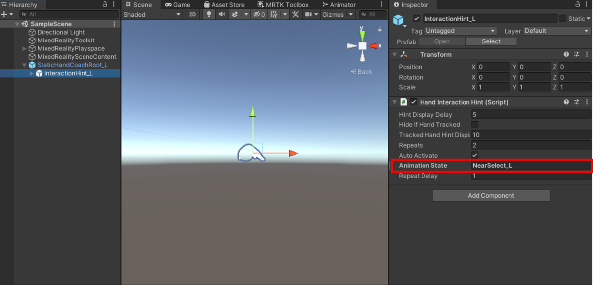Open Hierarchy panel kebab menu
593x285 pixels.
pos(114,4)
